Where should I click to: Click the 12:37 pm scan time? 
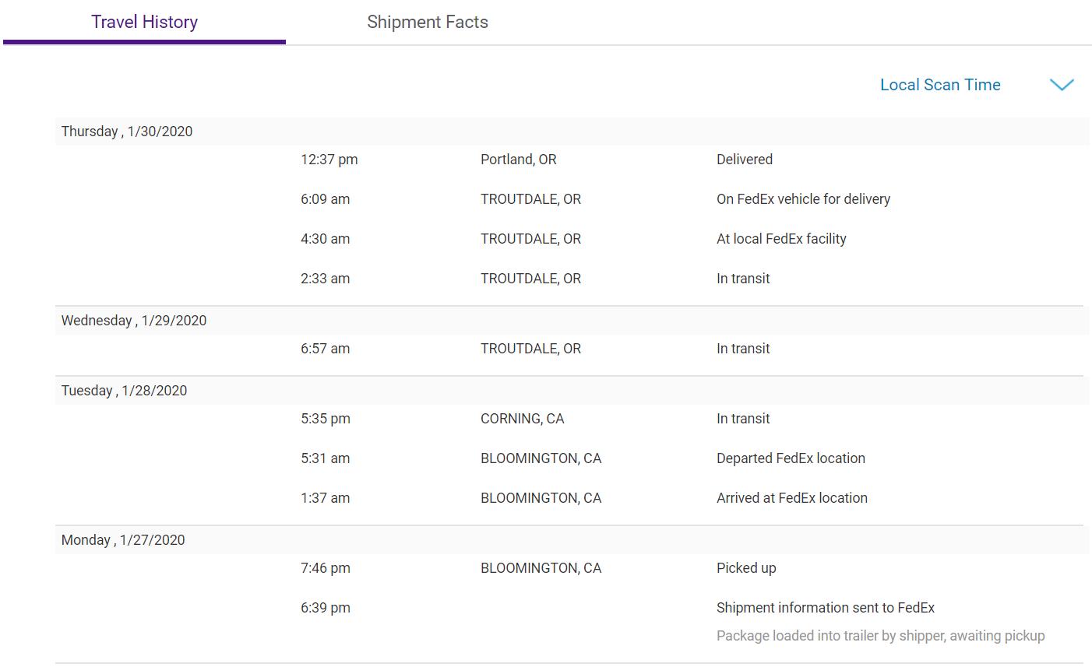pyautogui.click(x=329, y=160)
